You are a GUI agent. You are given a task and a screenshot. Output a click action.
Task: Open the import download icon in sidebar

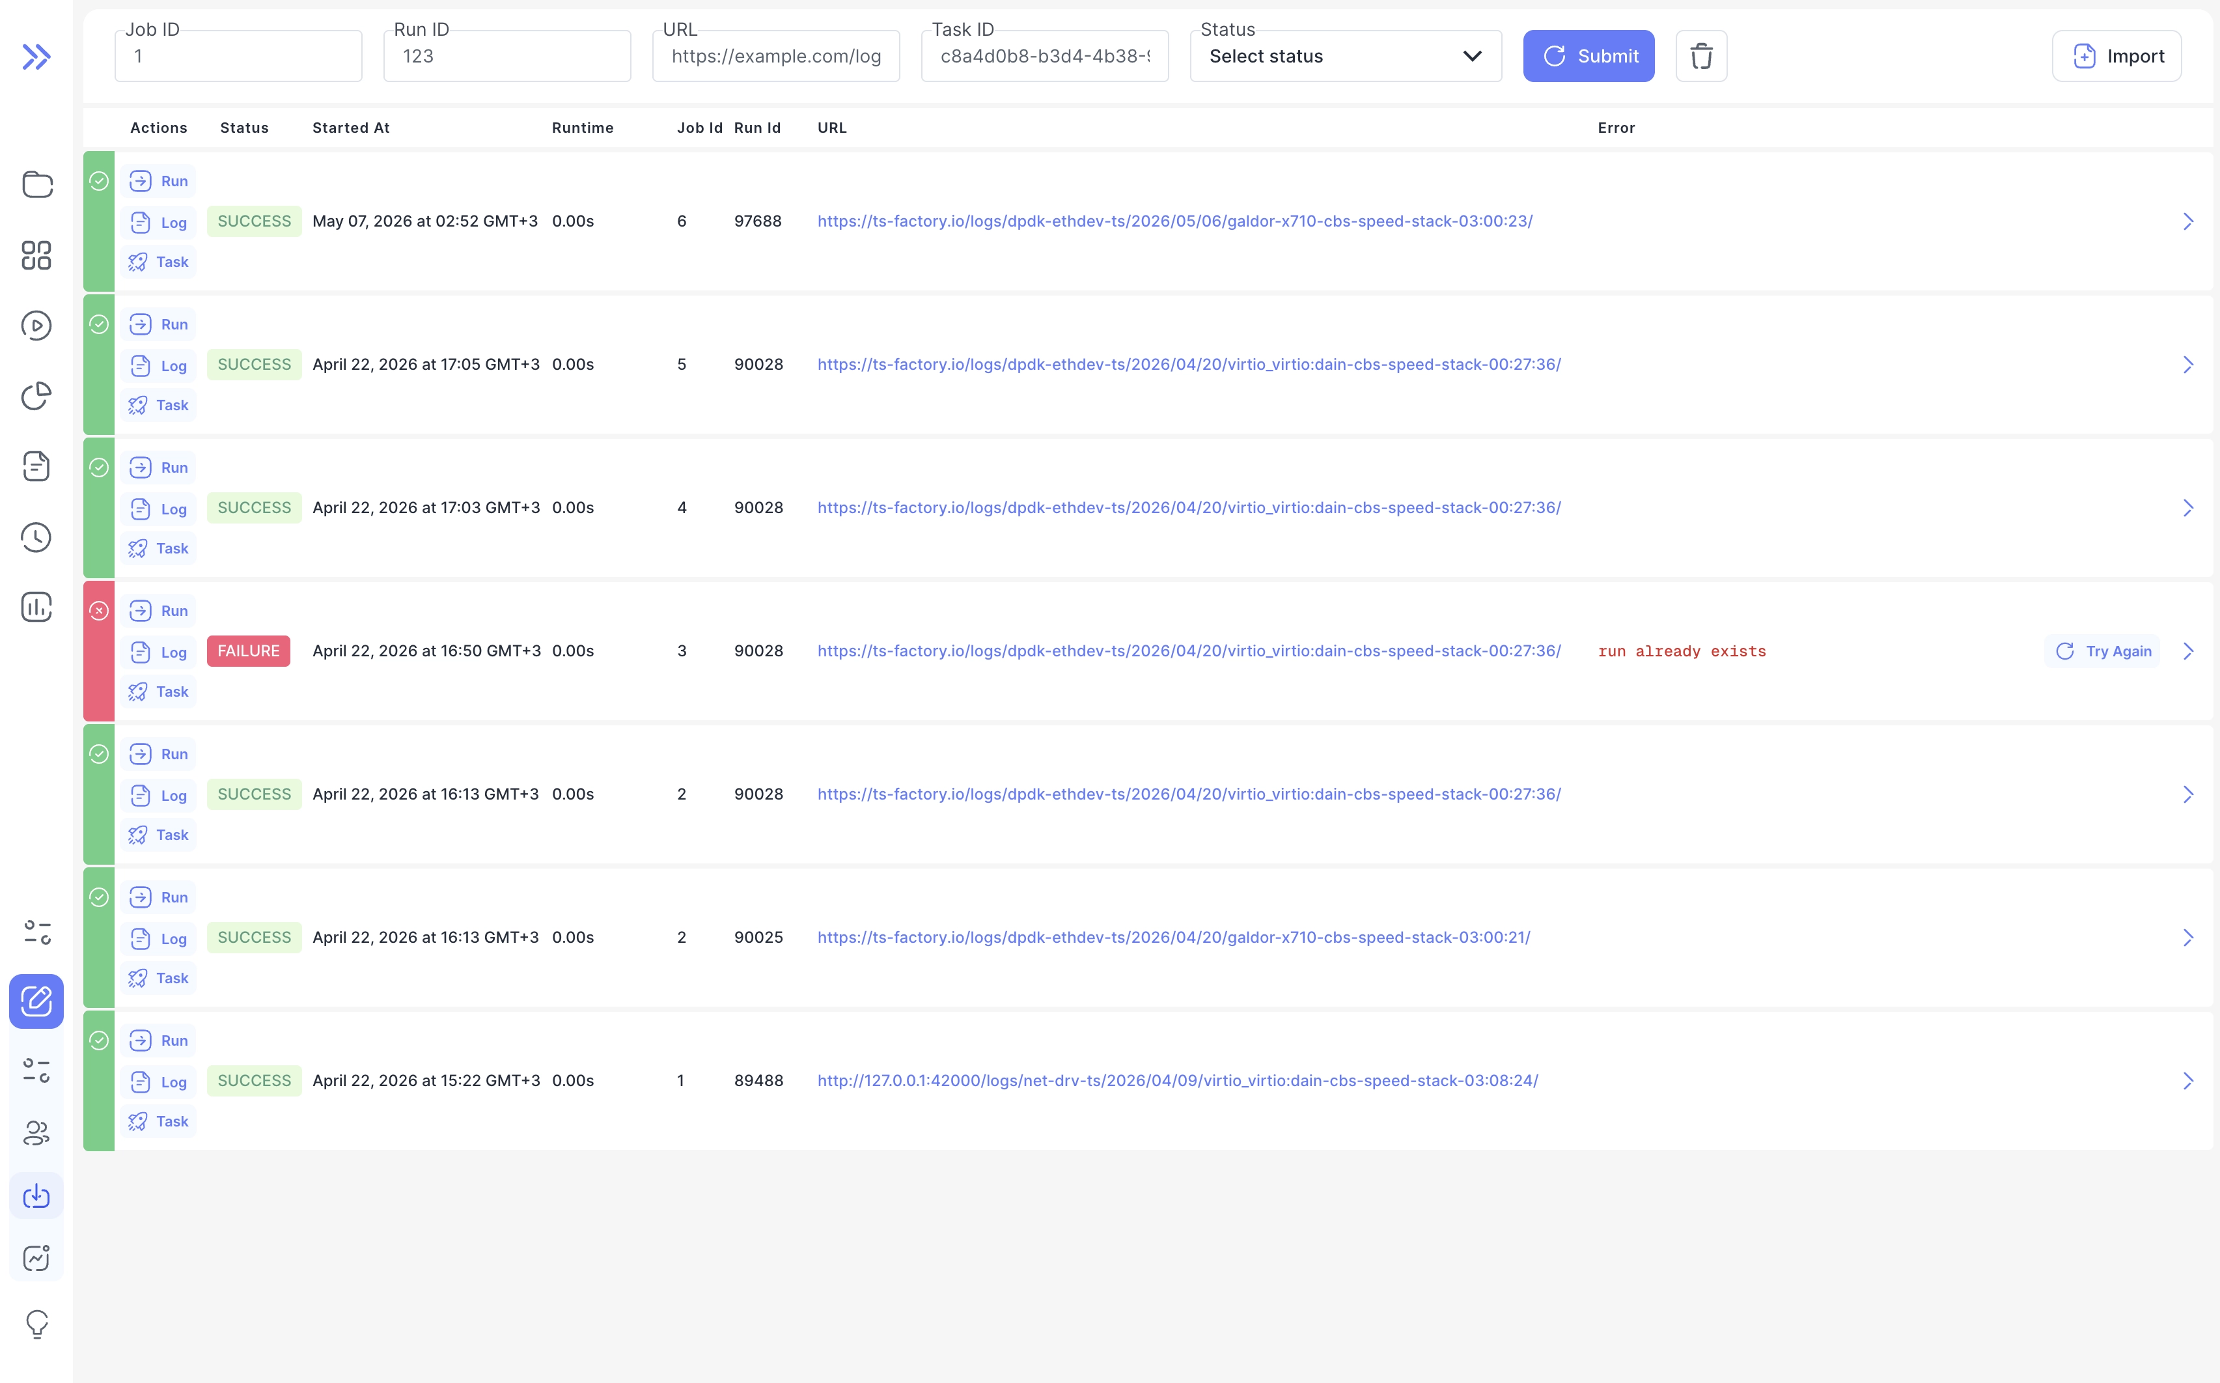tap(36, 1195)
